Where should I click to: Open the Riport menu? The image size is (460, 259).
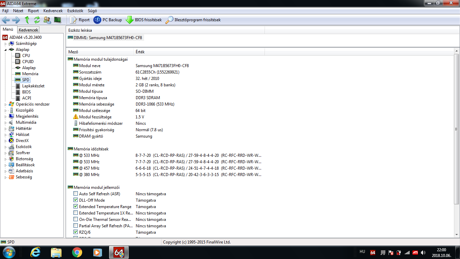[33, 11]
